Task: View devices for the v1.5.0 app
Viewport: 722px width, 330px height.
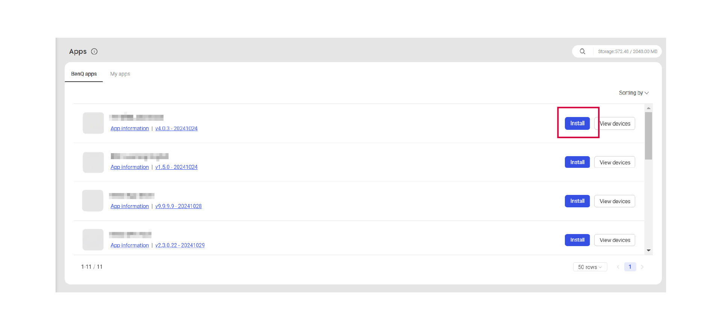Action: click(x=615, y=163)
